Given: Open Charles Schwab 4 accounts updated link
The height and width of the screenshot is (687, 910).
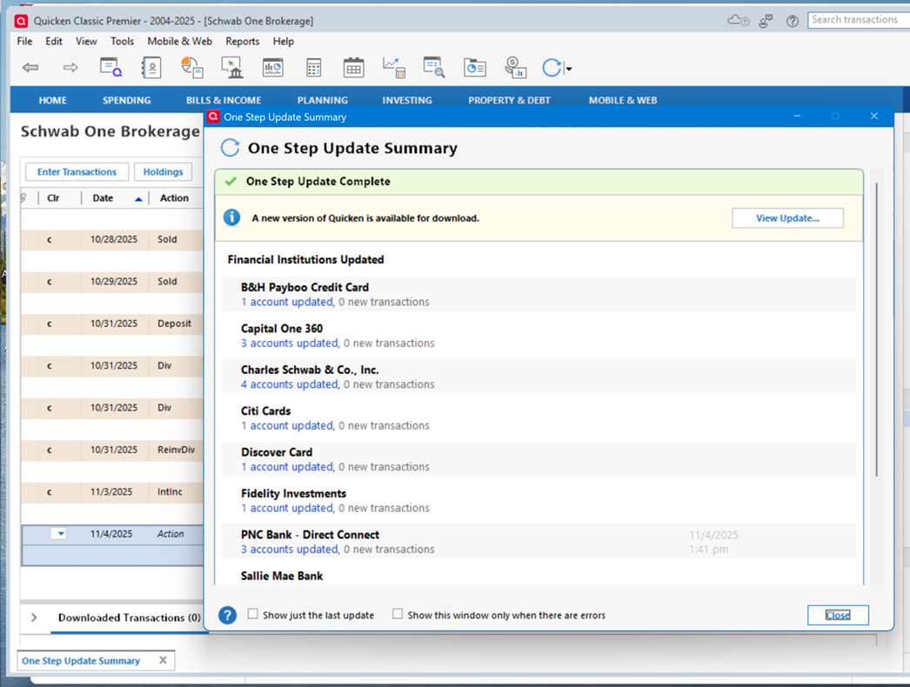Looking at the screenshot, I should tap(290, 384).
